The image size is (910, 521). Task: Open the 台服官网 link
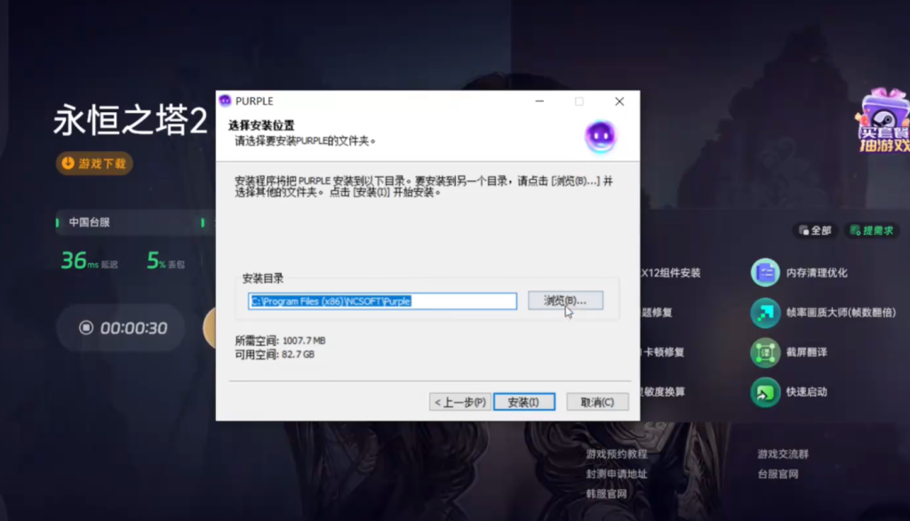click(778, 474)
